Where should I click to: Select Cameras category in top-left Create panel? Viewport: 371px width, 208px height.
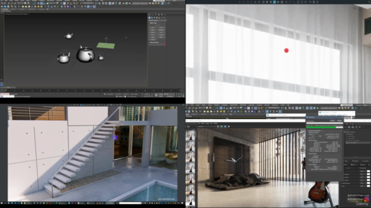157,18
